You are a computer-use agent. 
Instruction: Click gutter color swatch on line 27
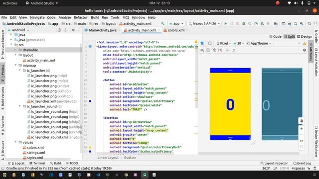point(90,151)
